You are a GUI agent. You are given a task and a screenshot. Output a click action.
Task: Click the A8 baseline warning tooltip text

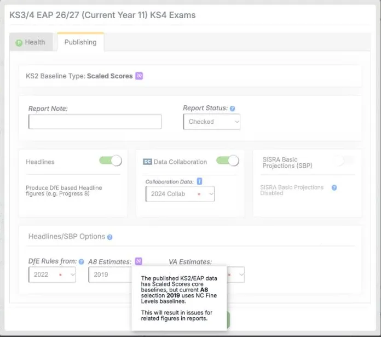tap(179, 298)
